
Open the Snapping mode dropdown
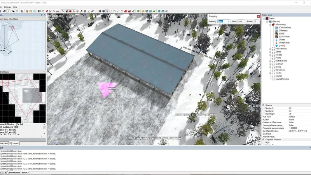tap(229, 21)
